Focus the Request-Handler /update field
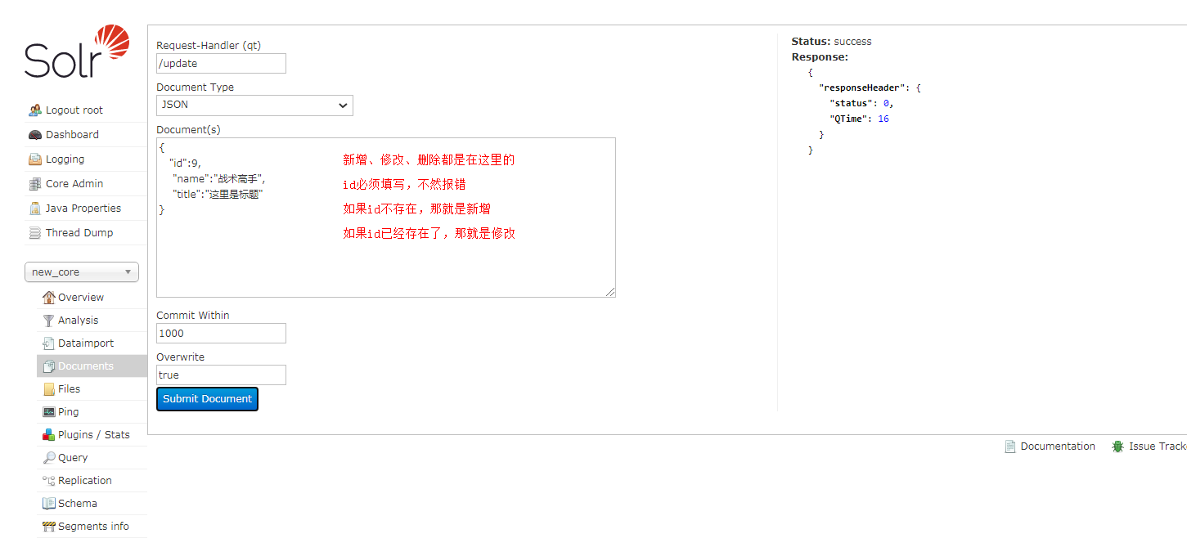Viewport: 1187px width, 552px height. [221, 64]
